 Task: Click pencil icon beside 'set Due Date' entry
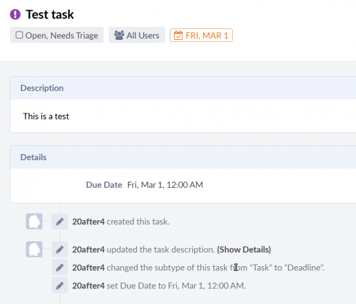click(60, 285)
